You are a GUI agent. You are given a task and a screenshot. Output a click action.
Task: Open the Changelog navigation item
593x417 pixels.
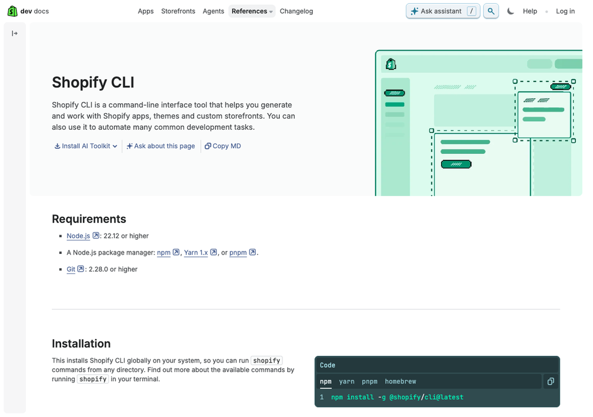(x=296, y=11)
